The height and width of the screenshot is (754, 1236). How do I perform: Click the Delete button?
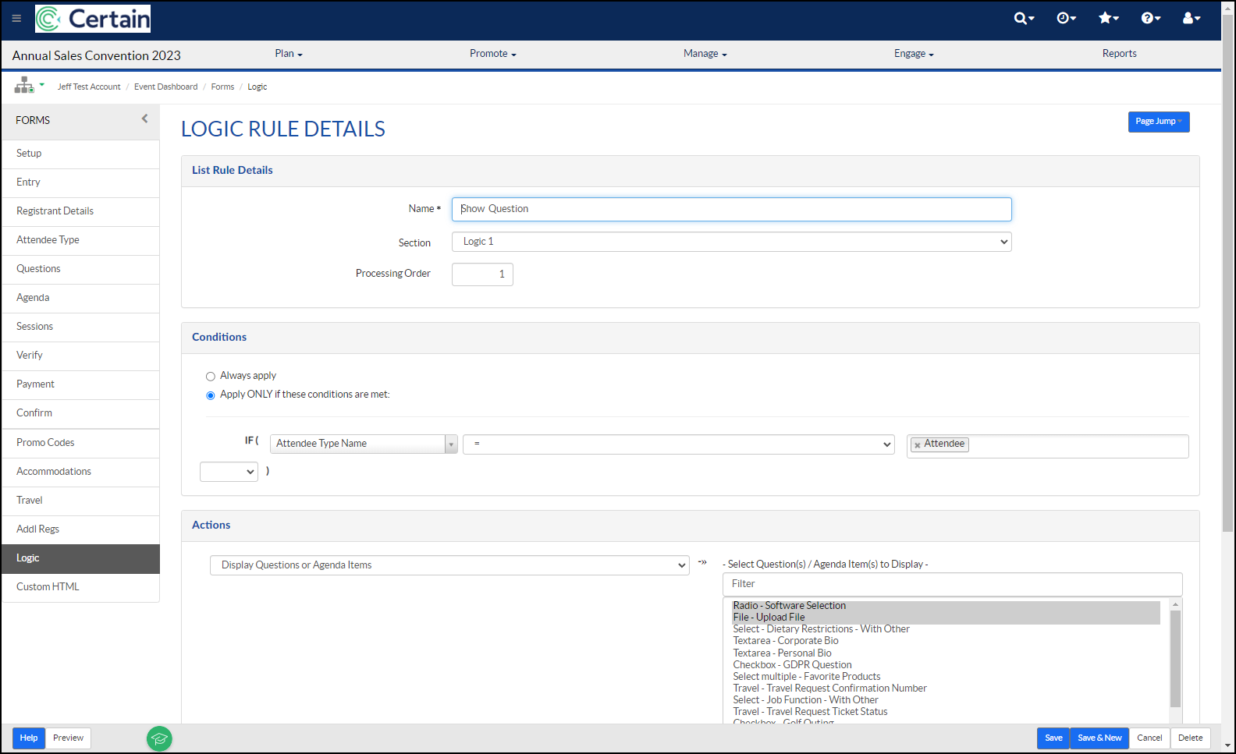coord(1191,738)
